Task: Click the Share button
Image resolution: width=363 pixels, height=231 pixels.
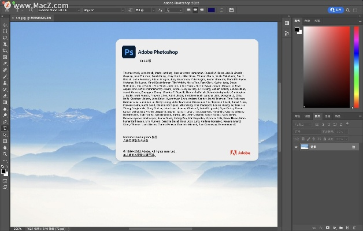Action: click(x=335, y=10)
